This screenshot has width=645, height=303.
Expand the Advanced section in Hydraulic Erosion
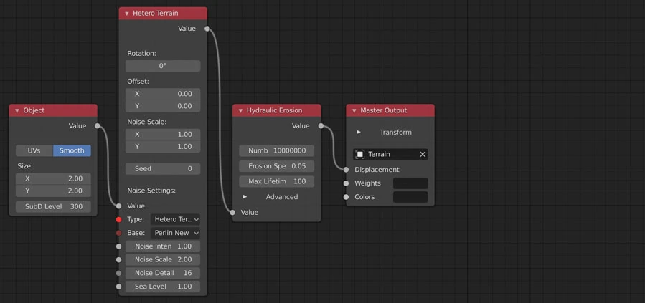[x=245, y=197]
